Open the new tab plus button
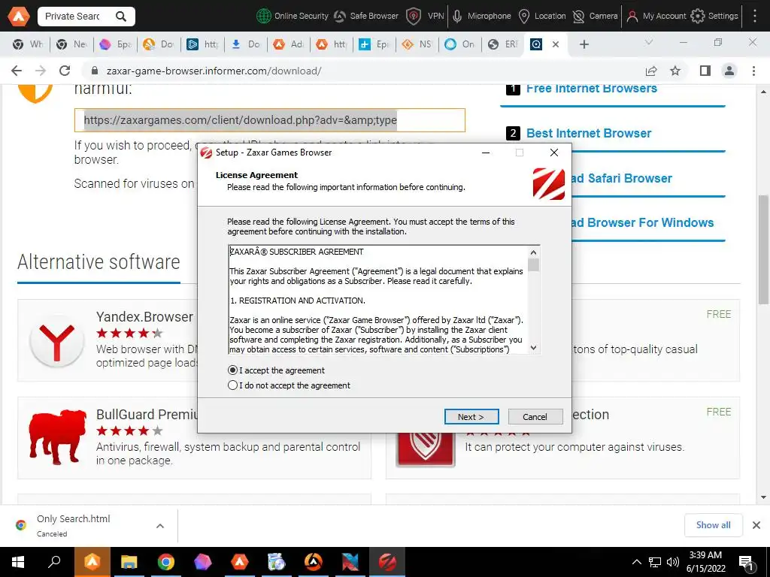The image size is (770, 577). click(x=584, y=44)
